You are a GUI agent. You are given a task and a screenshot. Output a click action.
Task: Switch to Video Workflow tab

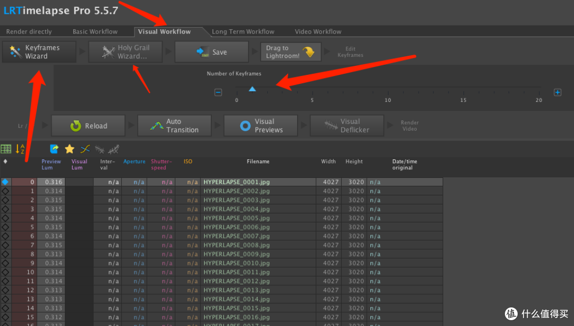(x=318, y=31)
